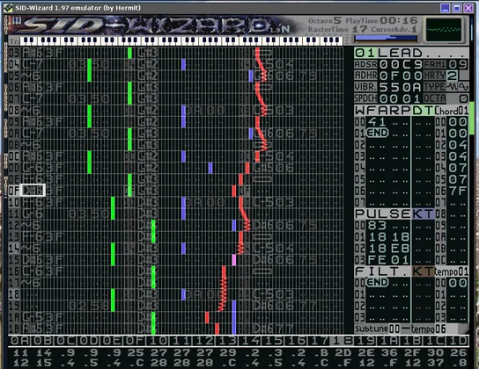Minimize the SID-Wizard emulator window
Viewport: 479px width, 369px height.
point(446,8)
